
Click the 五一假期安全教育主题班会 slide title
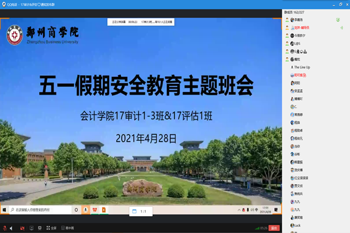146,86
